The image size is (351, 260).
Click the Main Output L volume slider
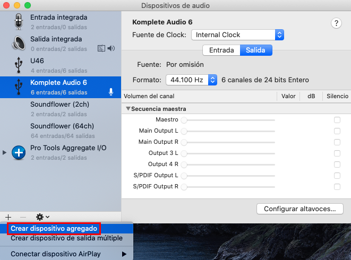pyautogui.click(x=228, y=131)
